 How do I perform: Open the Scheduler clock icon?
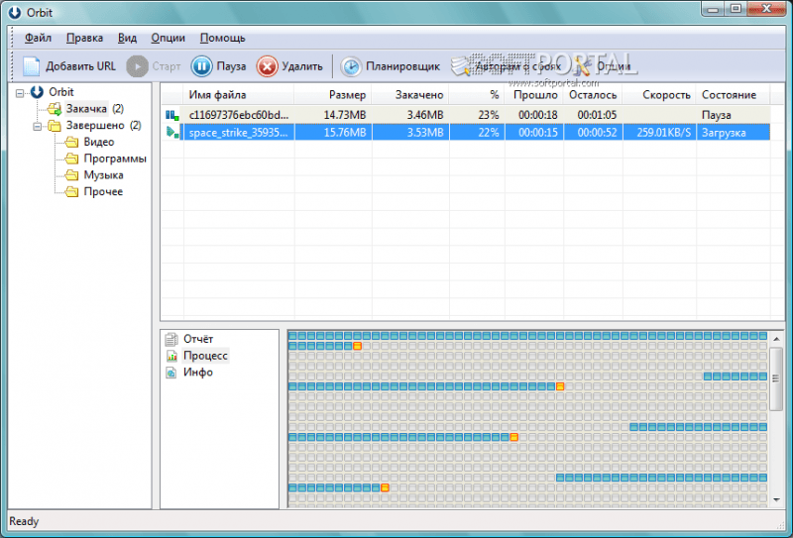click(351, 66)
